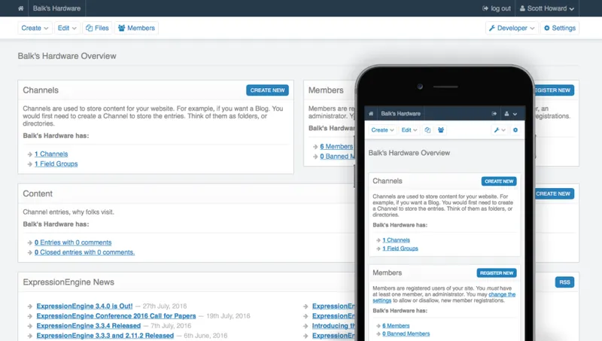Open ExpressionEngine 3.3.4 Released news link

point(88,326)
